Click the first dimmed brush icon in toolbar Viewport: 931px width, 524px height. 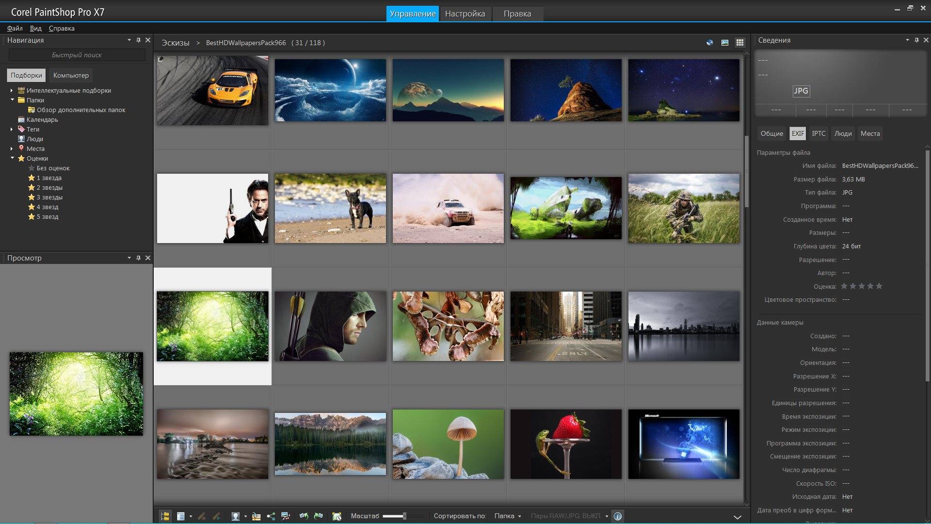tap(202, 516)
